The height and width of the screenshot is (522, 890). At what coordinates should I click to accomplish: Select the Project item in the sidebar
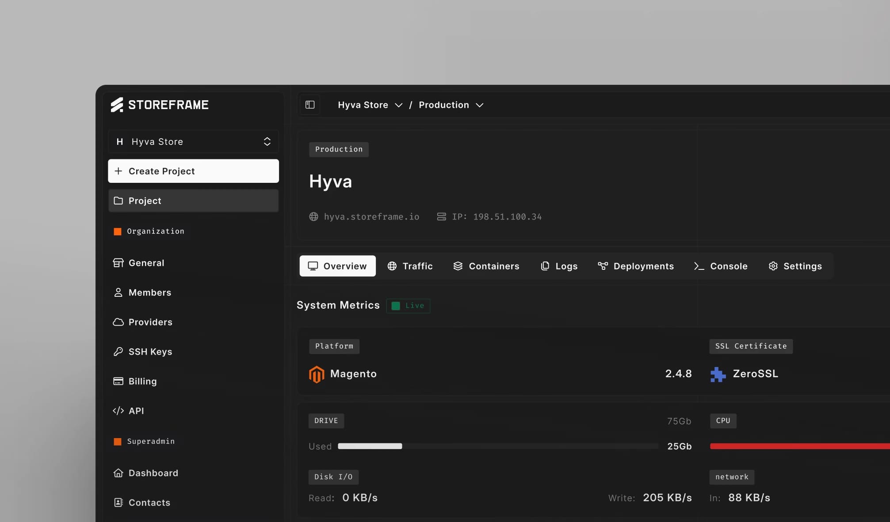[193, 200]
